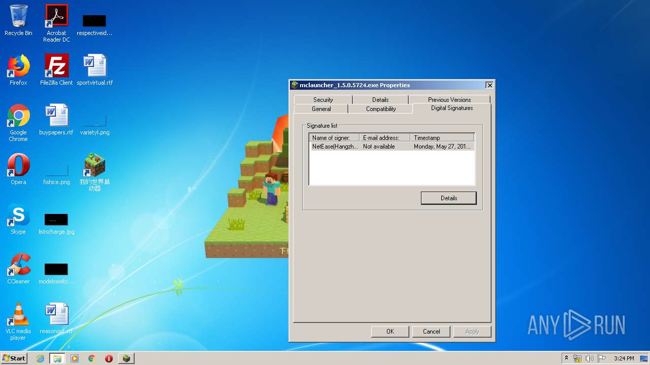Open Google Chrome desktop shortcut
650x365 pixels.
pos(18,123)
